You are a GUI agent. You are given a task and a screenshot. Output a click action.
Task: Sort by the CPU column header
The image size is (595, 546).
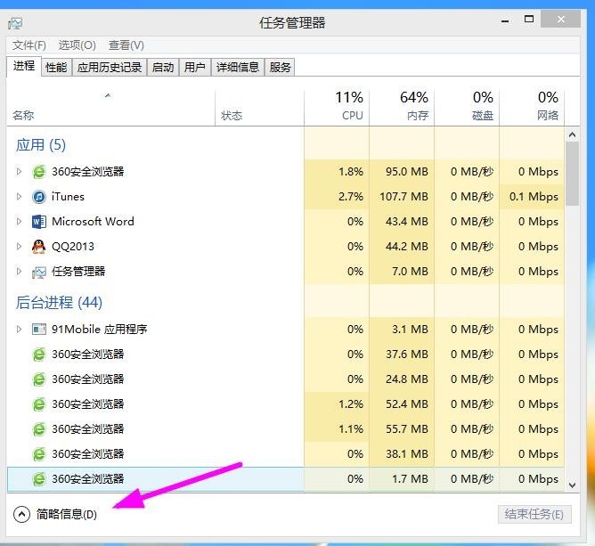coord(337,108)
